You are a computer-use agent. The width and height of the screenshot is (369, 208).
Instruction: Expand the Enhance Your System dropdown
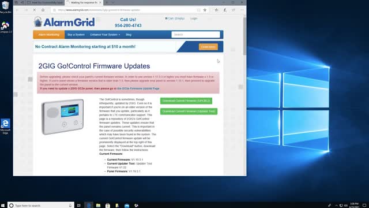pyautogui.click(x=105, y=35)
